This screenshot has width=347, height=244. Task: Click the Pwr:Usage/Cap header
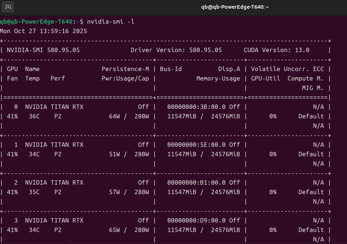pos(125,78)
